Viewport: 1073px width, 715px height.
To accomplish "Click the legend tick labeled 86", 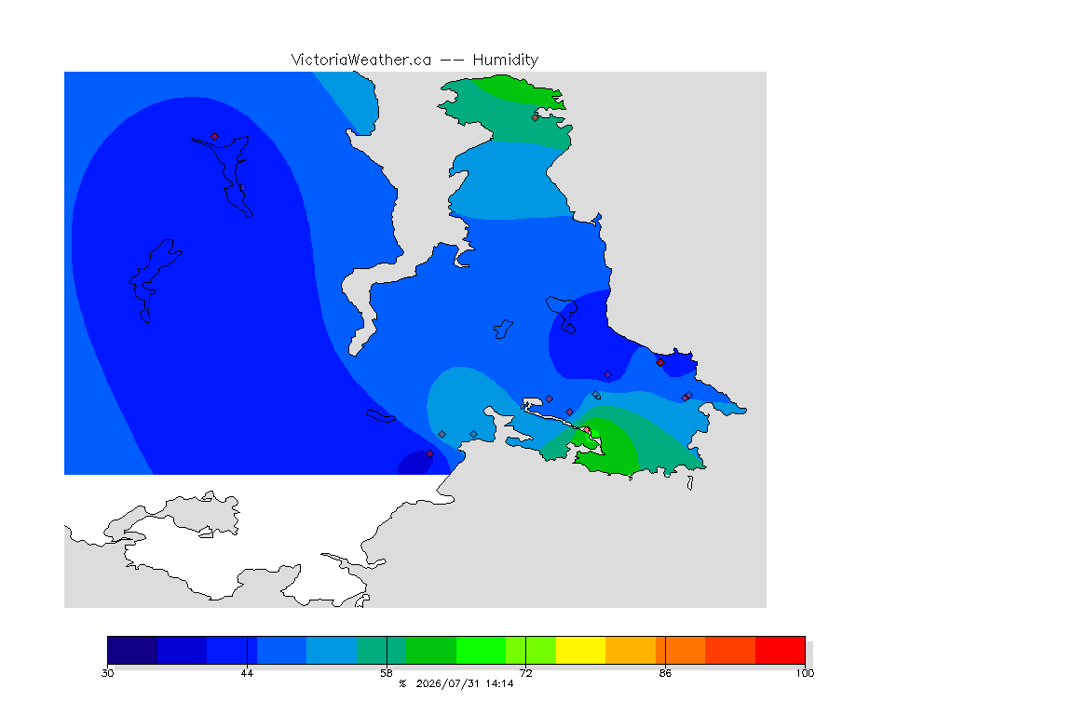I will (x=665, y=650).
